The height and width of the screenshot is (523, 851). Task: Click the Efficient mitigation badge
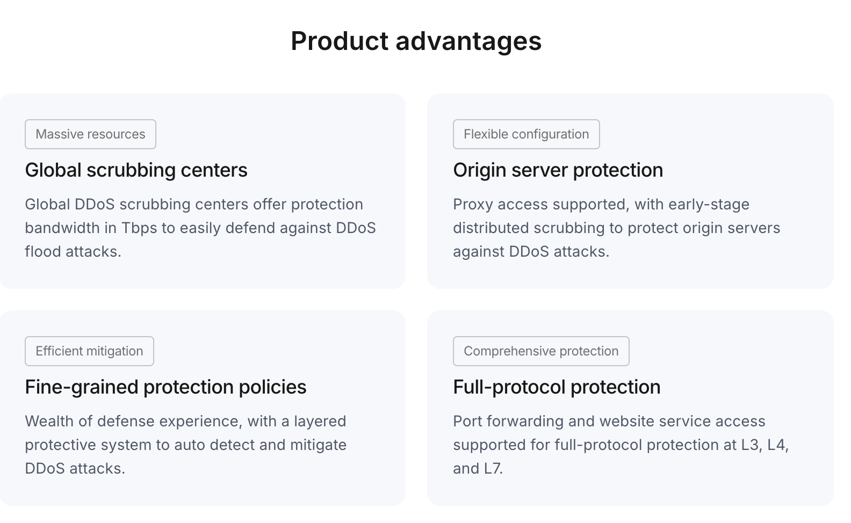[89, 351]
